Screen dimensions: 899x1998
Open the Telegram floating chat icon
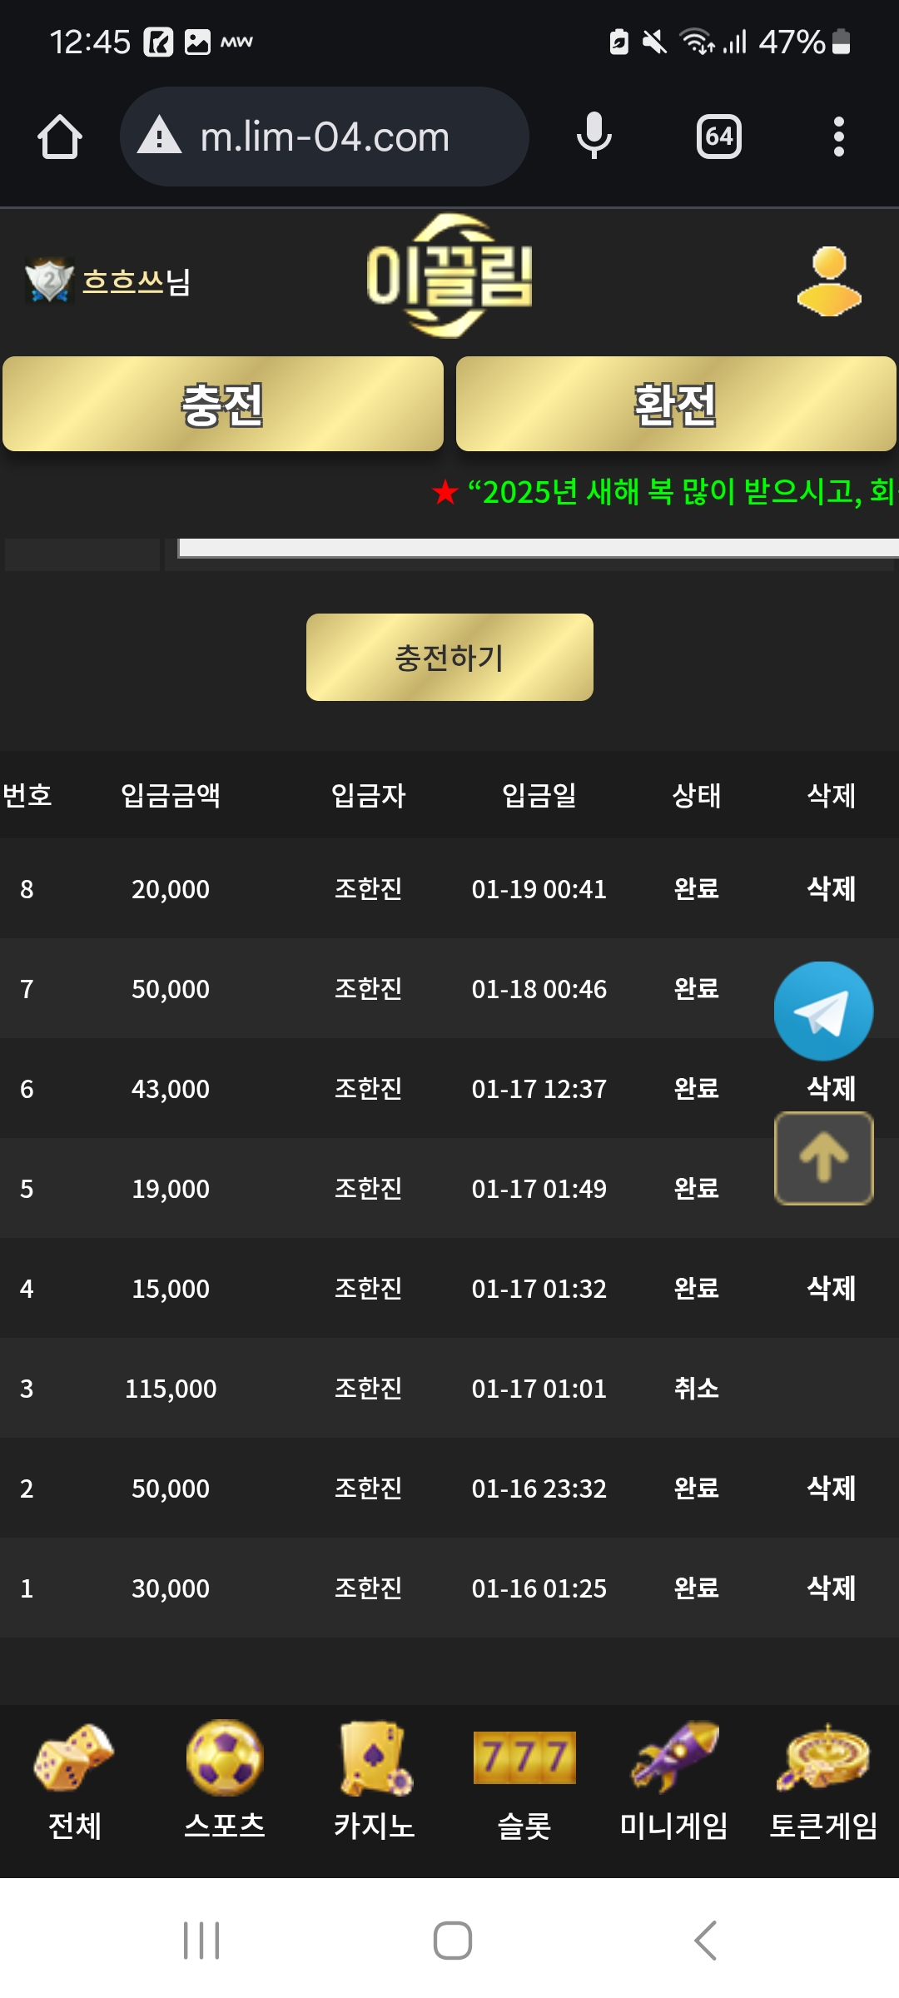coord(823,1011)
